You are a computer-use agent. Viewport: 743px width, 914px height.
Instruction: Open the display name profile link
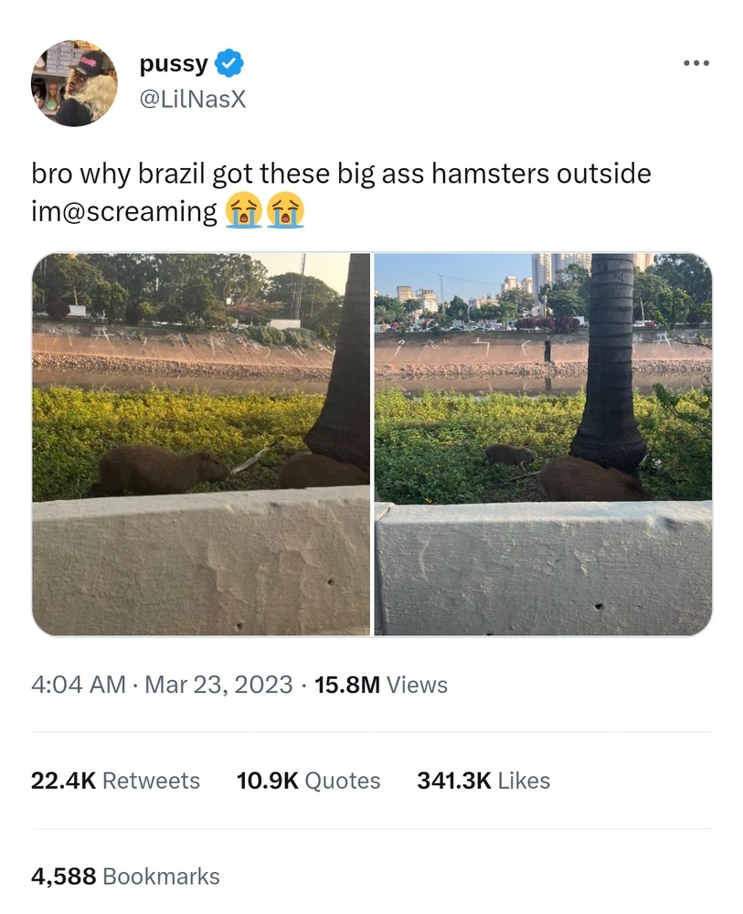[x=173, y=64]
